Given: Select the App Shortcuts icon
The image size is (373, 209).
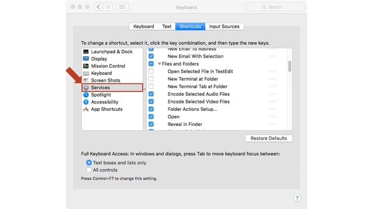Looking at the screenshot, I should pos(86,109).
